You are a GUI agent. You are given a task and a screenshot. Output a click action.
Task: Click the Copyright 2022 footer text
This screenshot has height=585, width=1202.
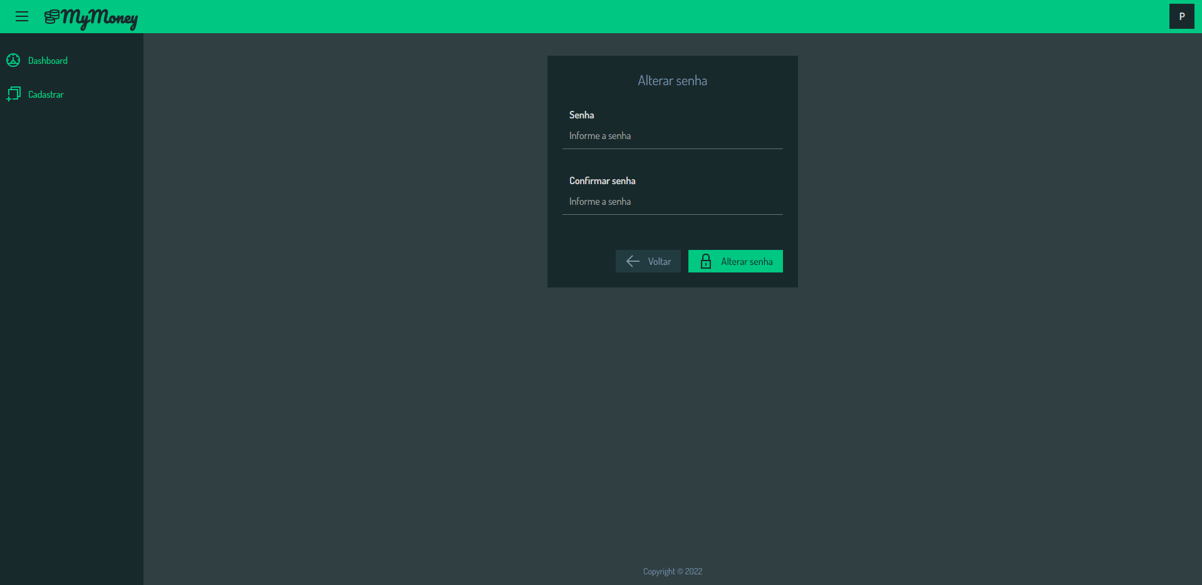[673, 571]
